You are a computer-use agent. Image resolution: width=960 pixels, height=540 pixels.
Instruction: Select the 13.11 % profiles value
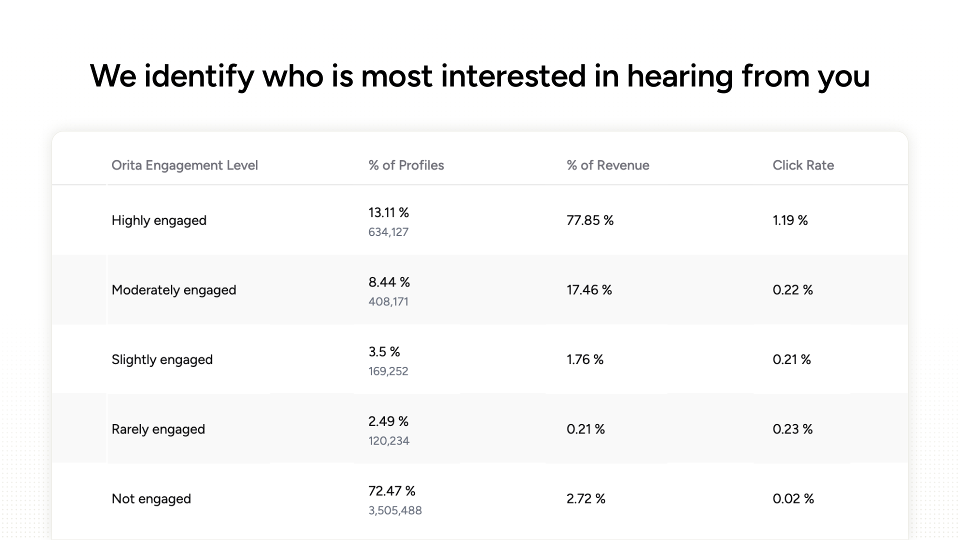pos(388,213)
